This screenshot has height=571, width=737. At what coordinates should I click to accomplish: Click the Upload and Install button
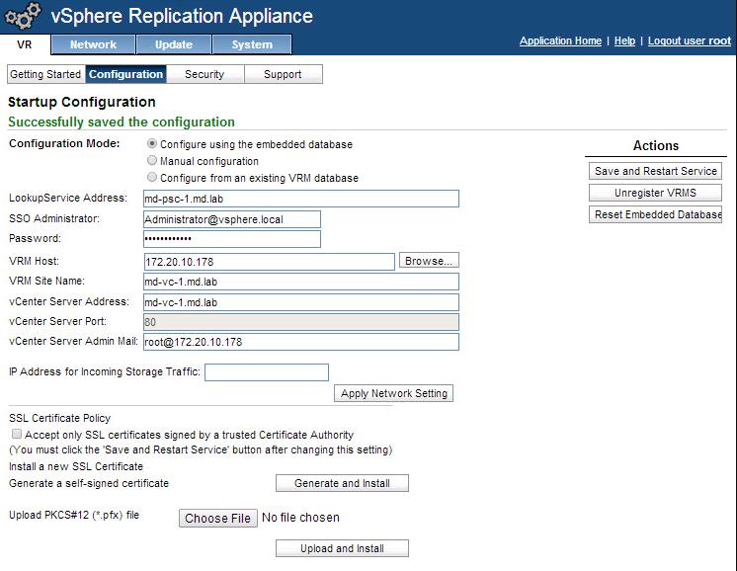pyautogui.click(x=342, y=548)
